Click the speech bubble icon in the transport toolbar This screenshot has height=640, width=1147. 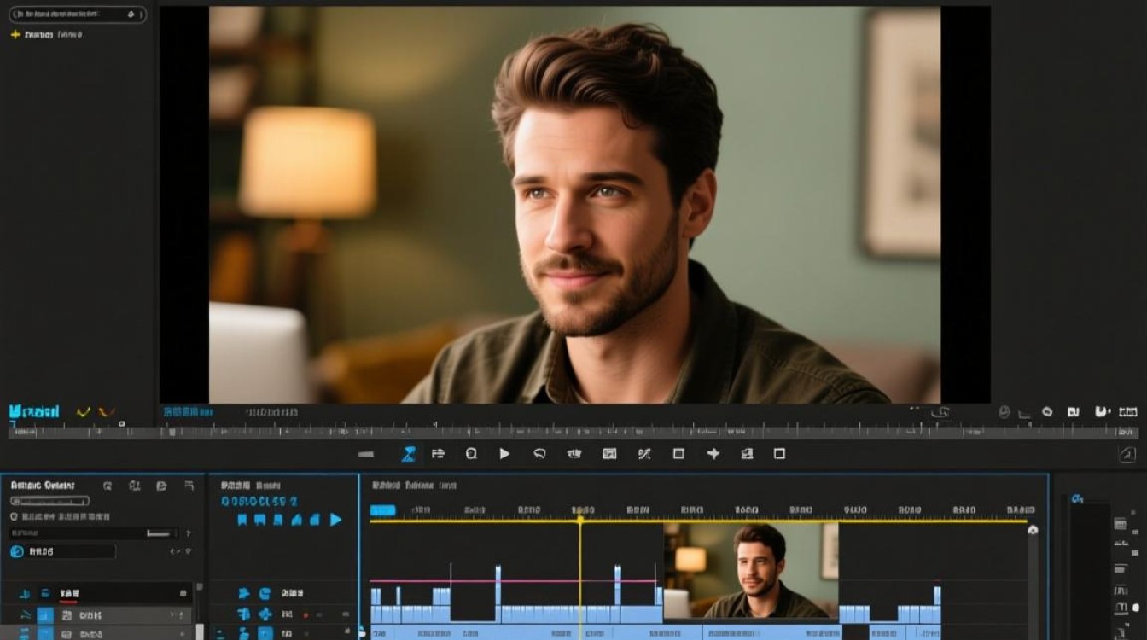click(539, 454)
